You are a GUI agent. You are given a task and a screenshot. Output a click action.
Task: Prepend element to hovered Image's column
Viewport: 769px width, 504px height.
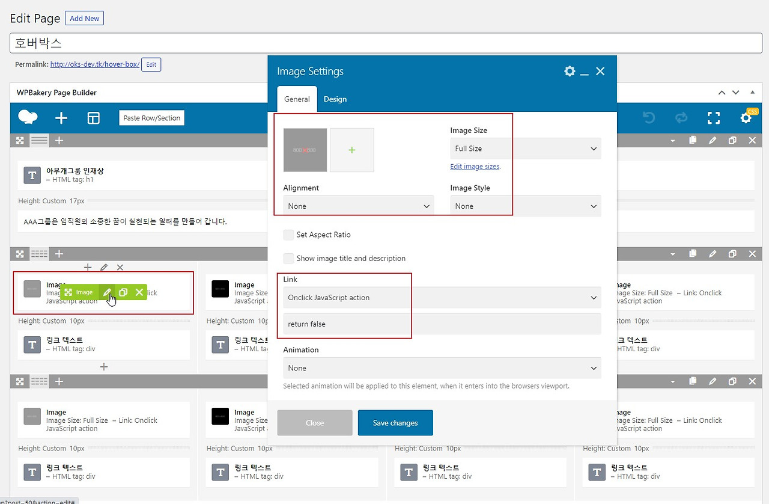coord(88,267)
